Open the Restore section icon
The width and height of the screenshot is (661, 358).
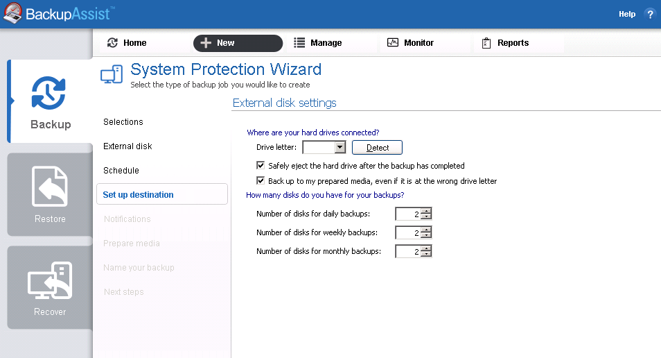50,186
